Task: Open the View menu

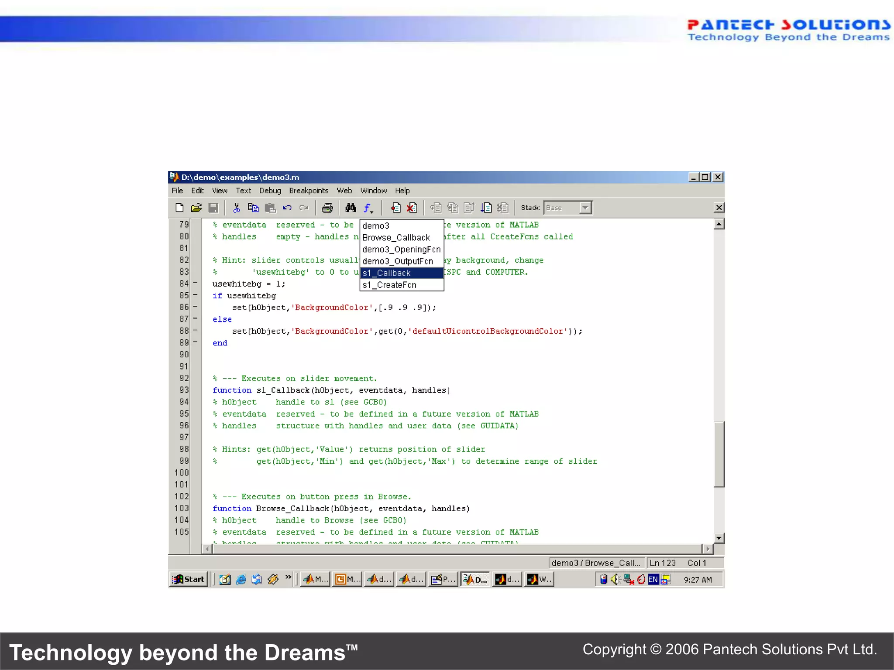Action: coord(220,191)
